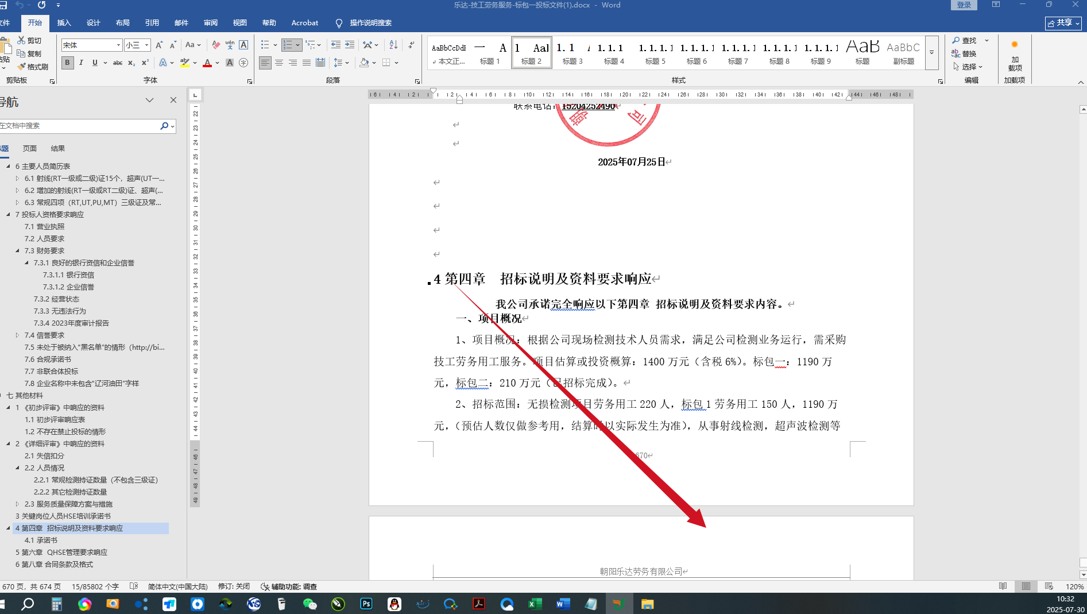Toggle bold formatting
The height and width of the screenshot is (614, 1087).
click(67, 63)
